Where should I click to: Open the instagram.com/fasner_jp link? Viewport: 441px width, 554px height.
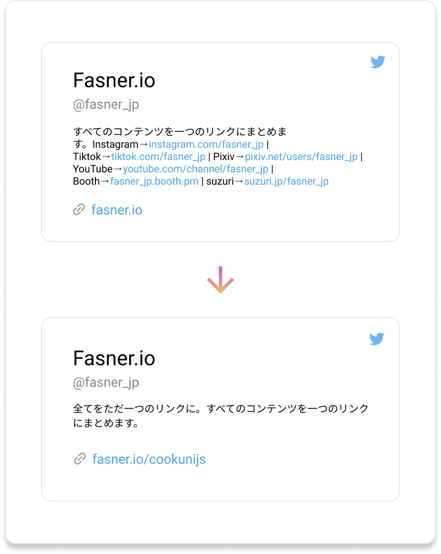point(206,145)
